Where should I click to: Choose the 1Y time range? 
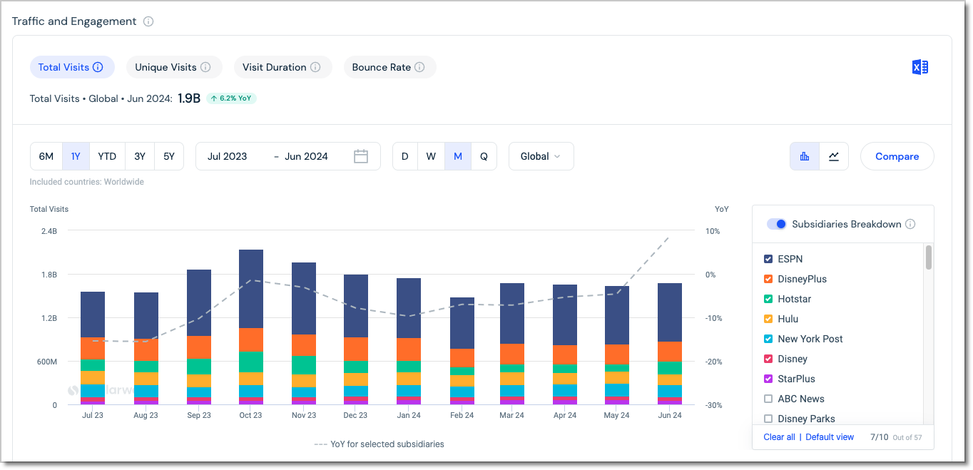click(x=76, y=156)
